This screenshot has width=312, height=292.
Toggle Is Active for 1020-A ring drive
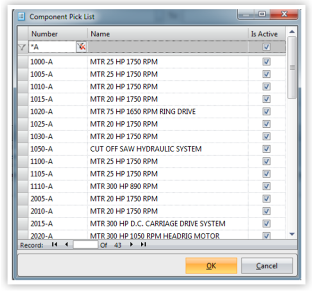pyautogui.click(x=267, y=112)
